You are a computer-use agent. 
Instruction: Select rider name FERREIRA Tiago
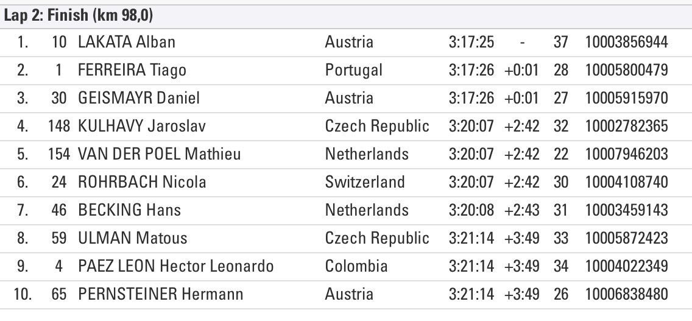point(132,70)
